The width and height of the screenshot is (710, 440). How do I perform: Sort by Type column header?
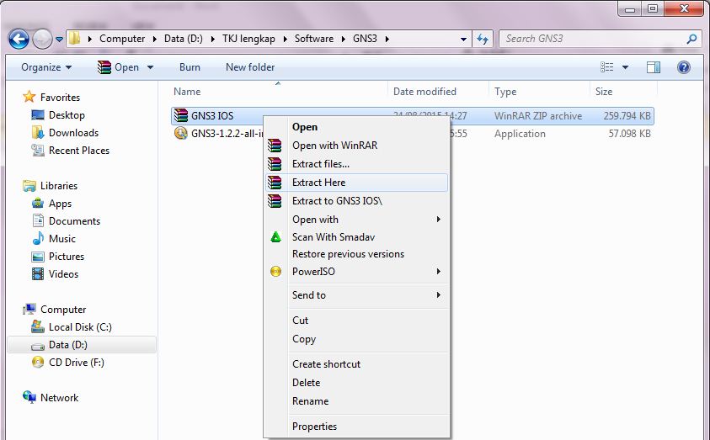coord(505,92)
